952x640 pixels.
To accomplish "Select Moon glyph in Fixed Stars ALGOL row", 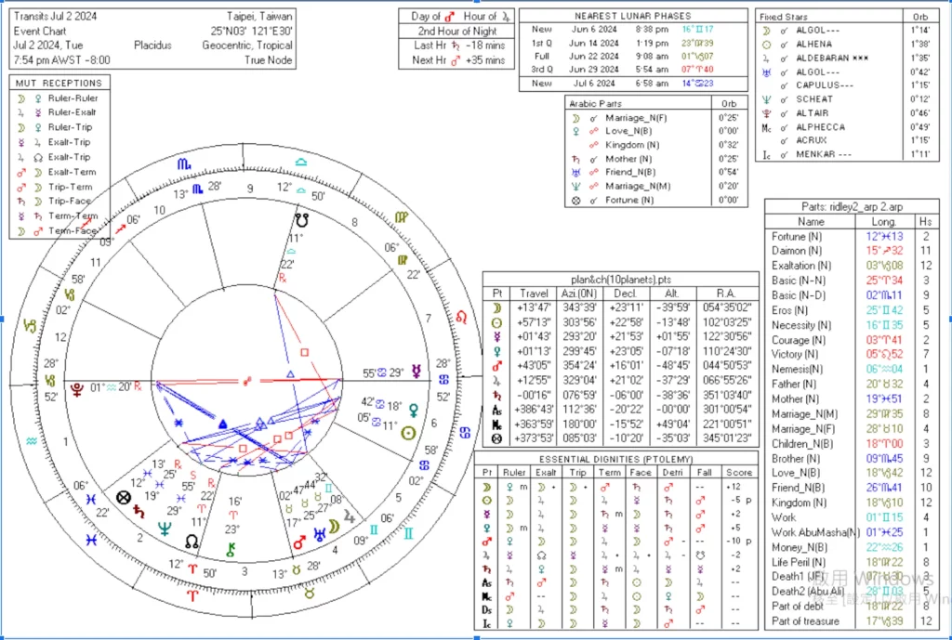I will point(765,30).
